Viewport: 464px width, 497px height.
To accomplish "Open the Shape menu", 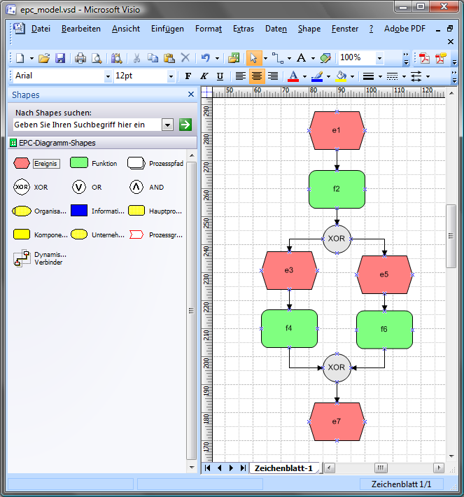I will (x=309, y=29).
